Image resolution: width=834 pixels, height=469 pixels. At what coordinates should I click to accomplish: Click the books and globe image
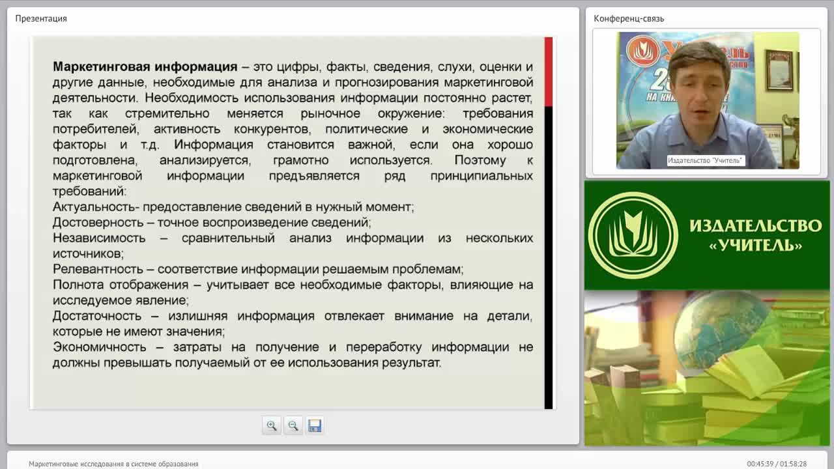tap(707, 368)
